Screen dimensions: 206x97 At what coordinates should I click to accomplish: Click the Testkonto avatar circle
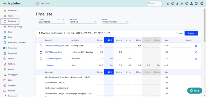[38, 4]
